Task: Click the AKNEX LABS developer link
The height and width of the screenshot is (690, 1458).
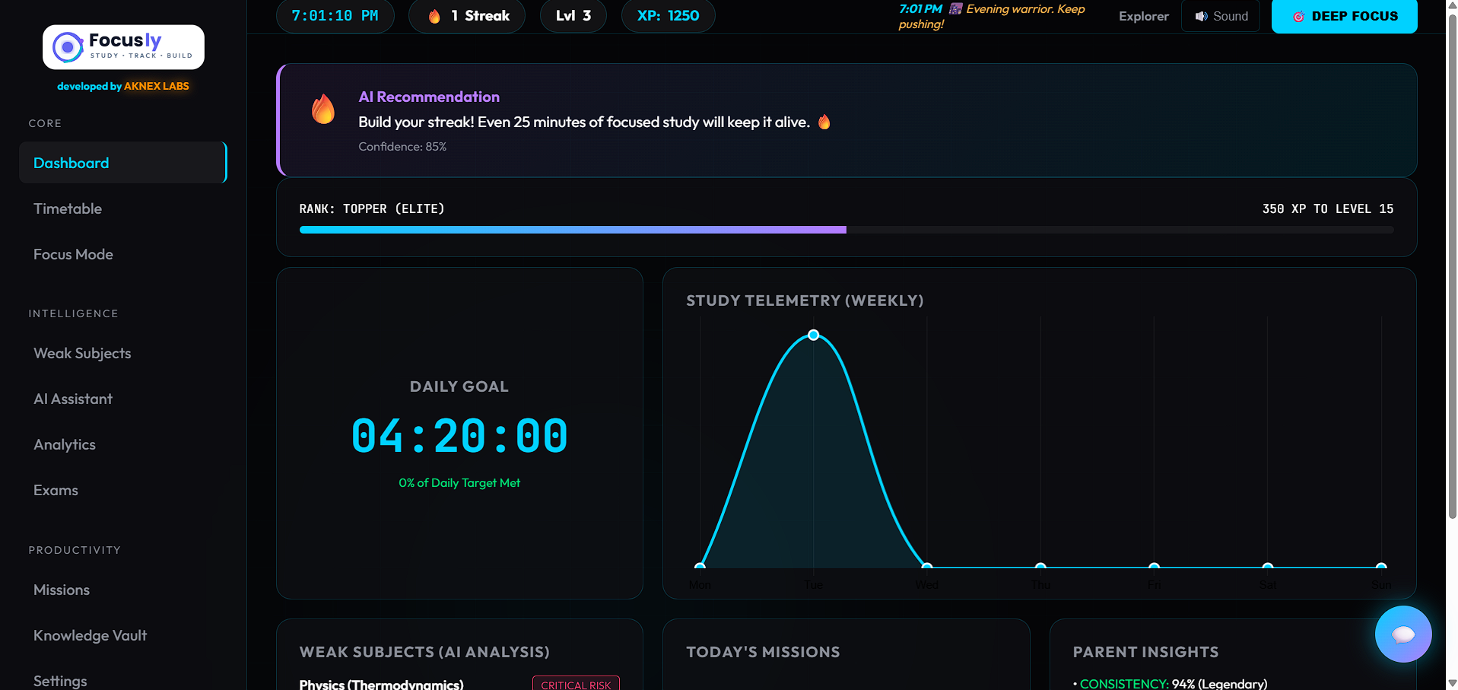Action: coord(156,86)
